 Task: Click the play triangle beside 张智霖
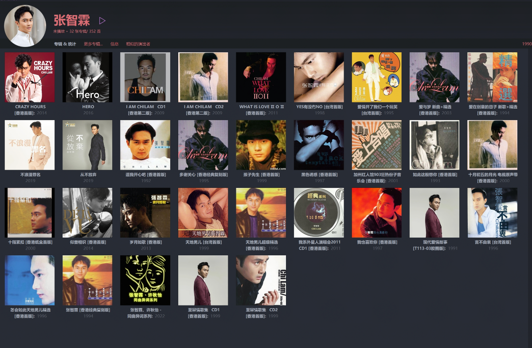tap(102, 20)
